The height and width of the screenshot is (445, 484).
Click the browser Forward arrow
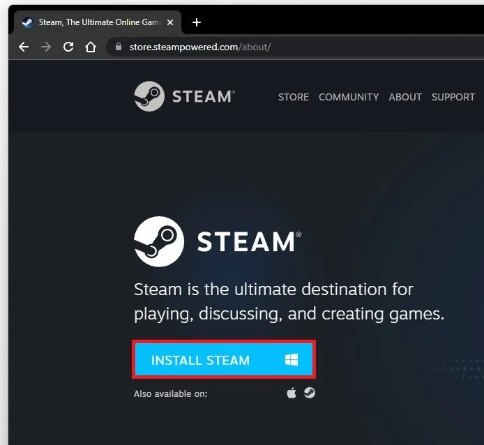(46, 47)
